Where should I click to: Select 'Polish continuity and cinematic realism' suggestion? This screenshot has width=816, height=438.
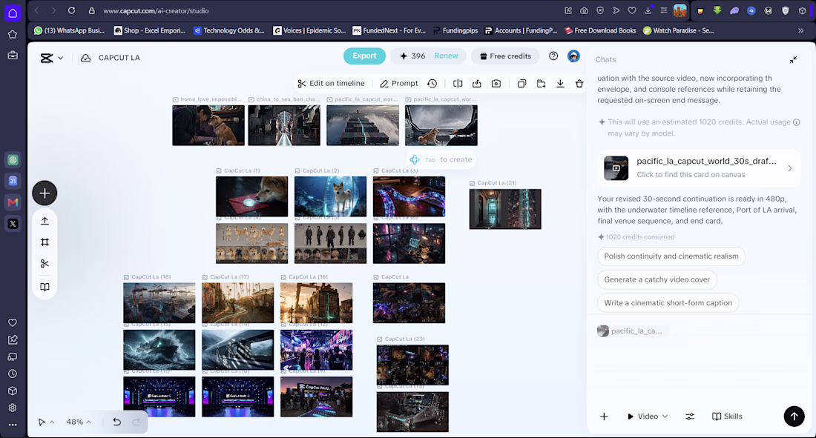[671, 256]
